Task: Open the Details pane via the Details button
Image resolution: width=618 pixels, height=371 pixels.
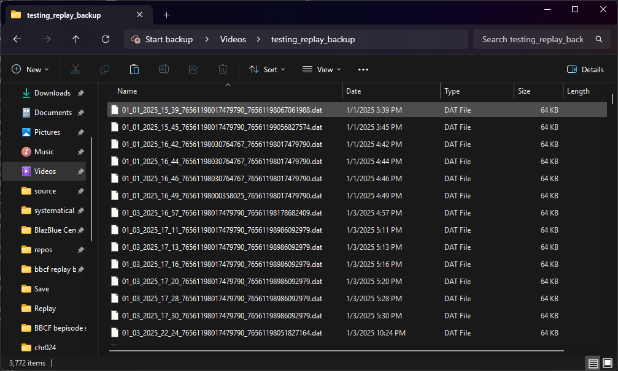Action: [x=584, y=69]
